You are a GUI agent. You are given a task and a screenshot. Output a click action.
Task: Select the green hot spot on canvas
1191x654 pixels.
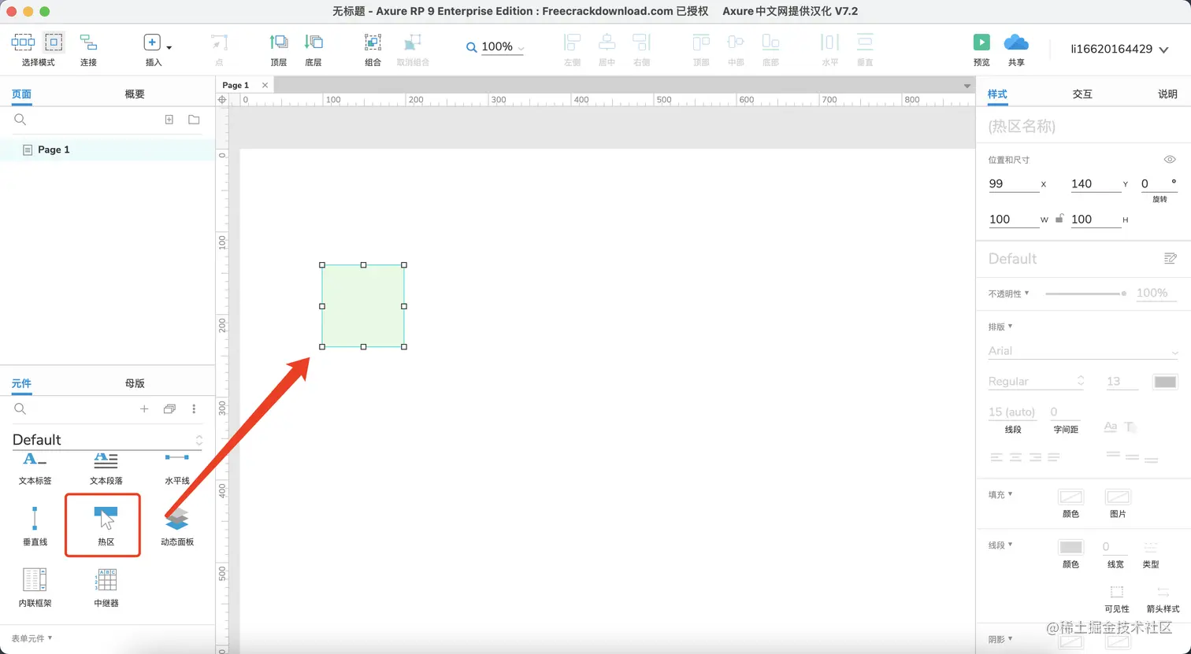point(363,306)
